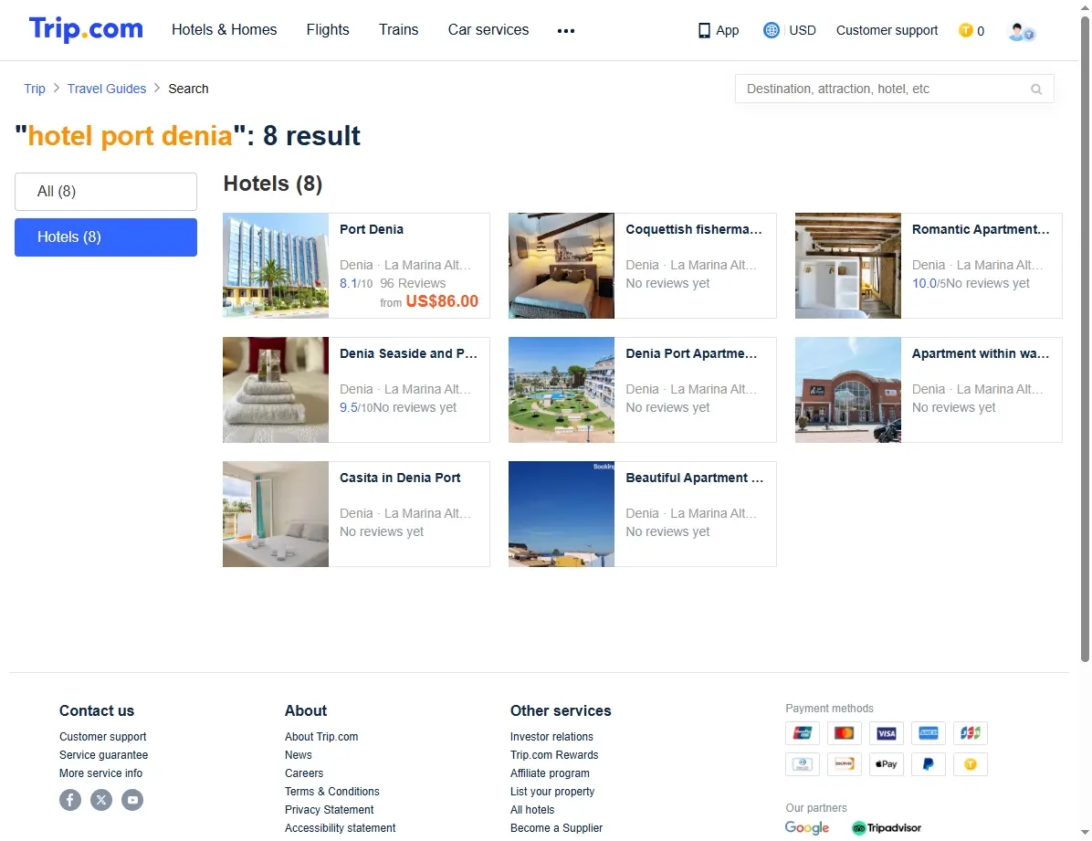Open Denia Port Apartment photo
This screenshot has width=1092, height=841.
(562, 390)
